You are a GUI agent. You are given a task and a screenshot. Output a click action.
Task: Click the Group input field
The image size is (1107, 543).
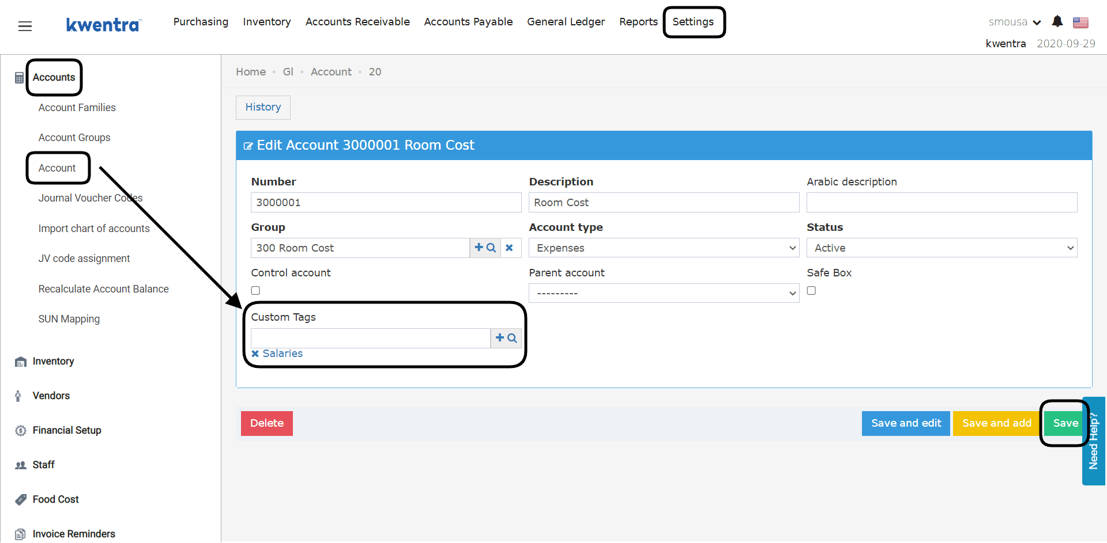click(x=360, y=248)
